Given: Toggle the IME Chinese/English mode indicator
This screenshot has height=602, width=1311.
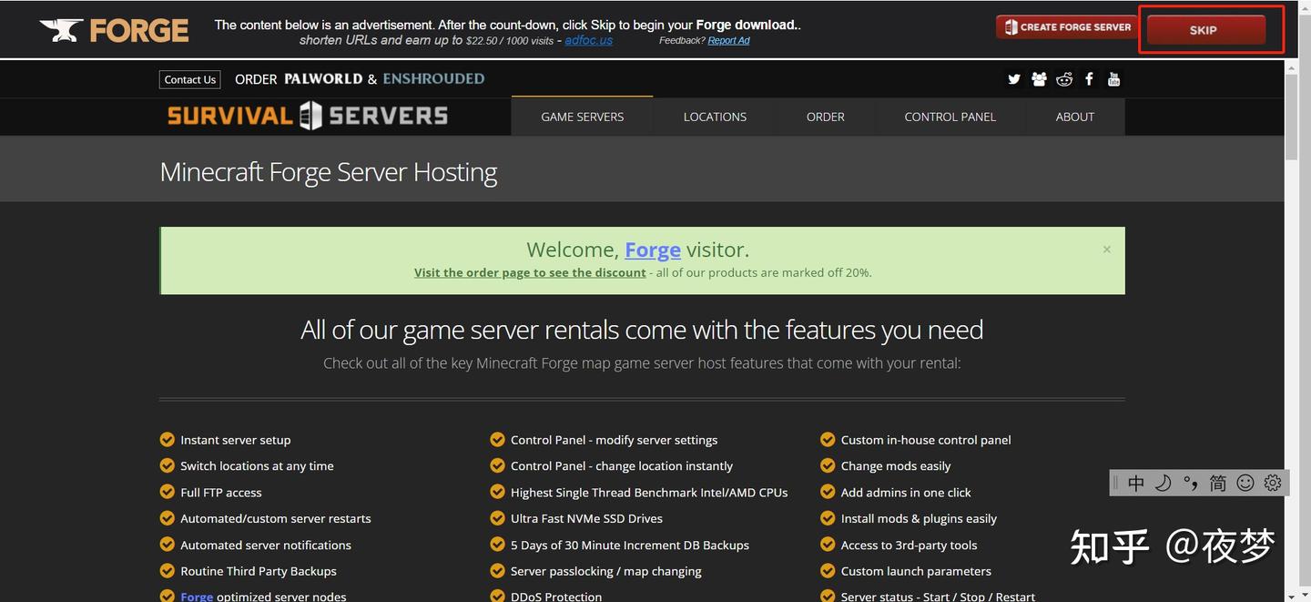Looking at the screenshot, I should click(x=1135, y=483).
